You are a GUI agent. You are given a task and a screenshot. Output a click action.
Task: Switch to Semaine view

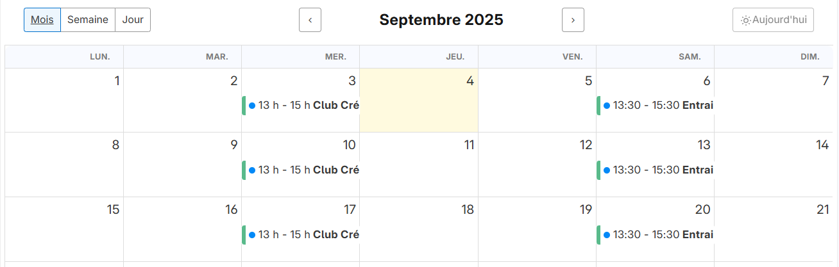pyautogui.click(x=88, y=20)
